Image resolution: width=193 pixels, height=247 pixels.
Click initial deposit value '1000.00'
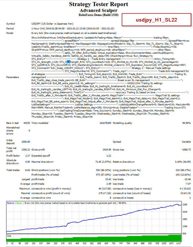click(x=26, y=142)
